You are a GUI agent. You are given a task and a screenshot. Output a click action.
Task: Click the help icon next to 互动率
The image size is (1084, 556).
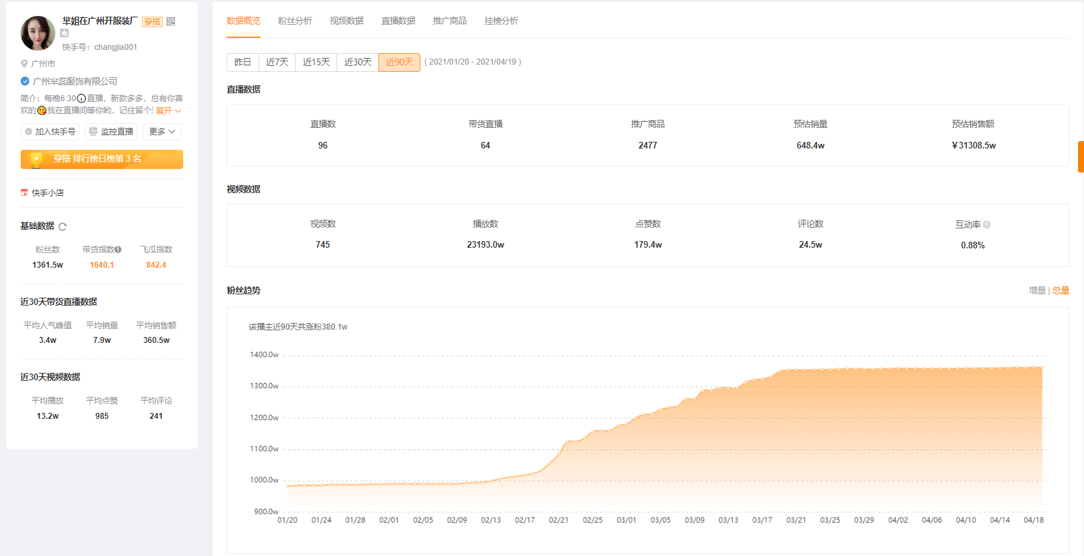click(987, 225)
